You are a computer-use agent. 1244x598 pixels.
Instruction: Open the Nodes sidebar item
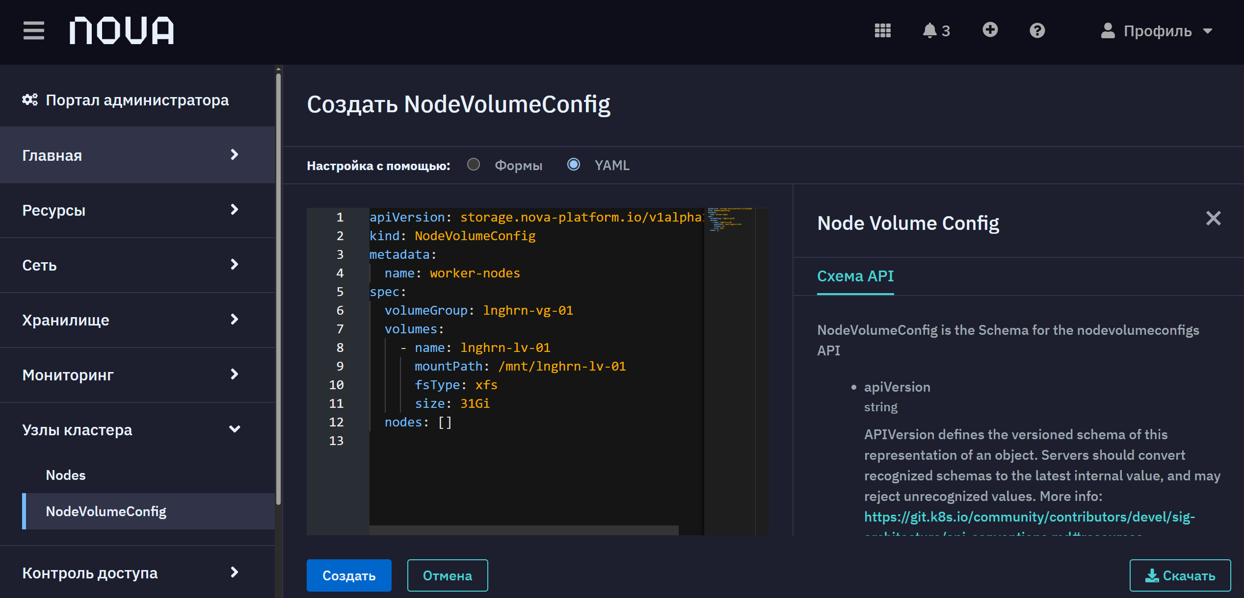66,475
